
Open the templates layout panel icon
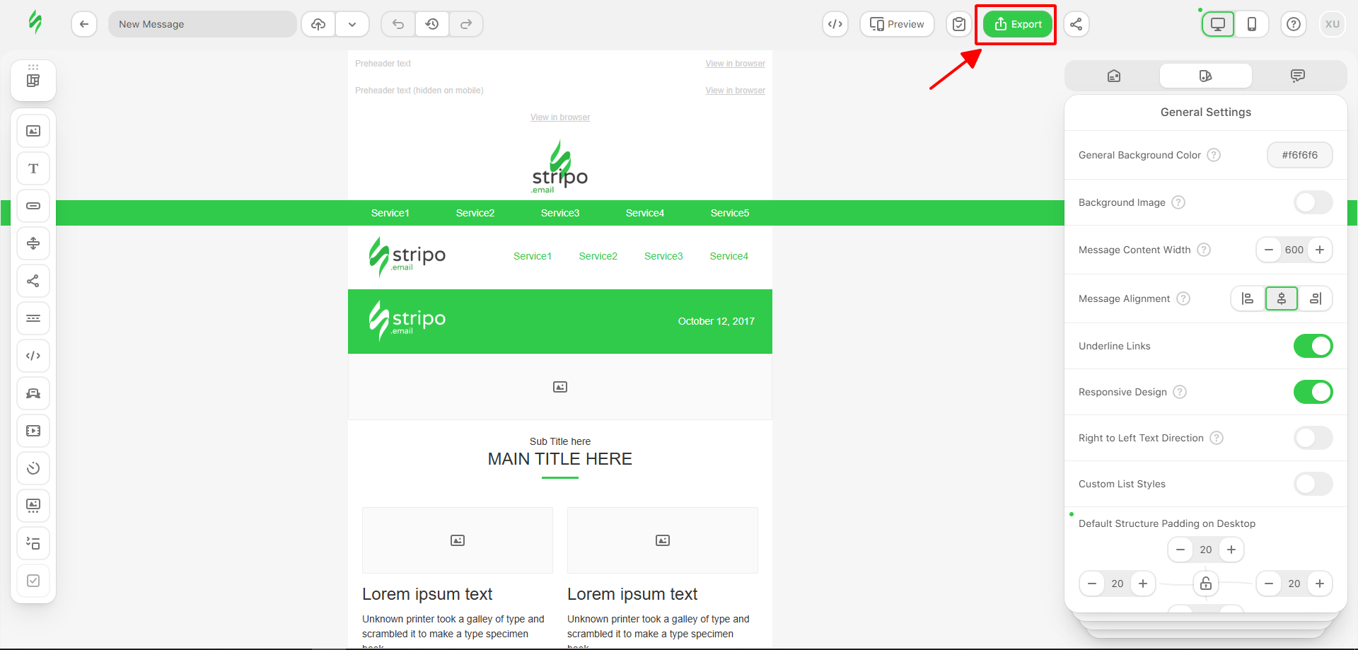pos(33,80)
